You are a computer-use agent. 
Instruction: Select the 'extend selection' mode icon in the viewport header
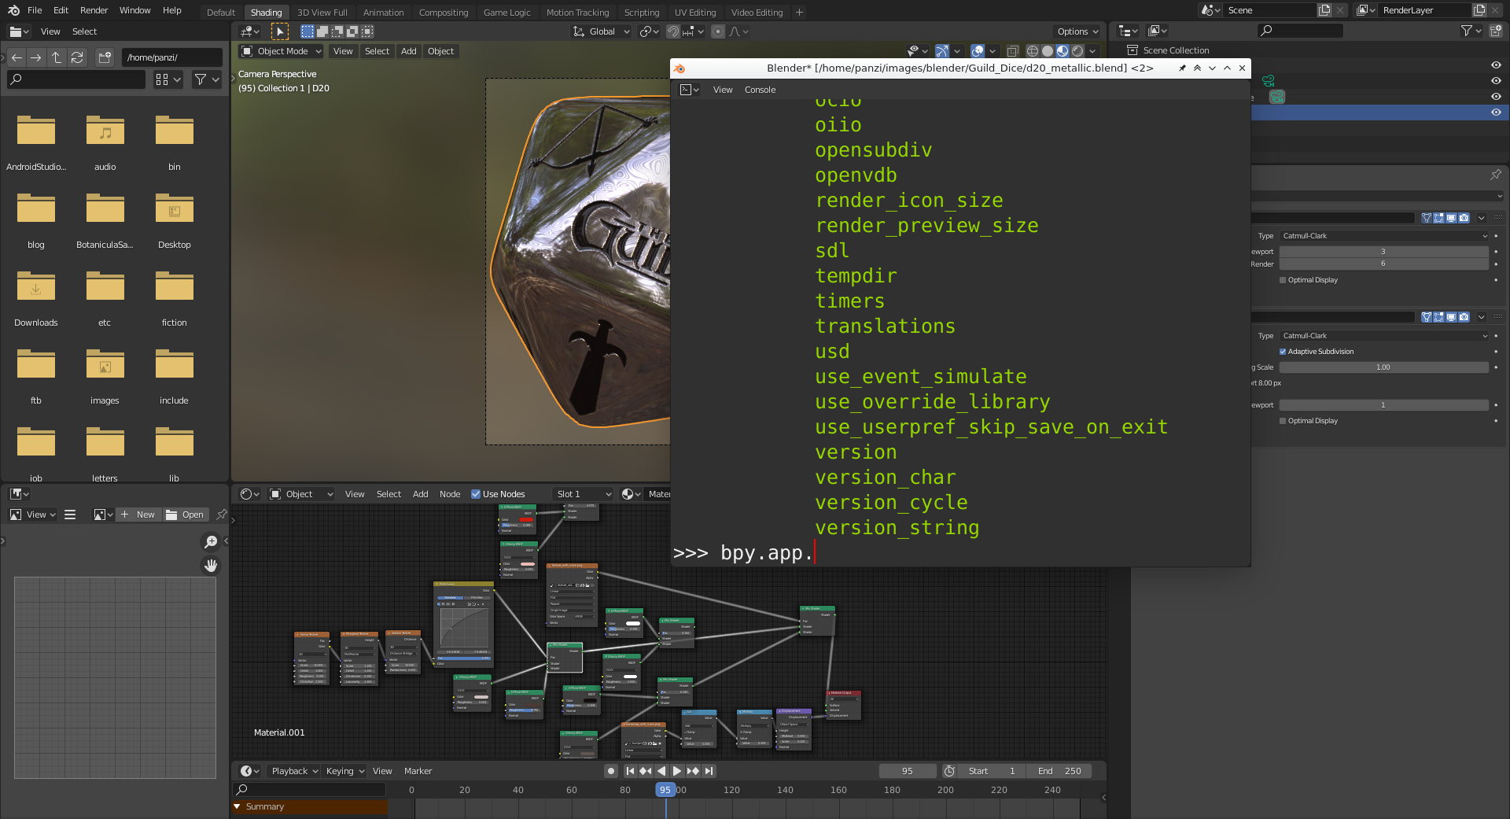pos(322,31)
